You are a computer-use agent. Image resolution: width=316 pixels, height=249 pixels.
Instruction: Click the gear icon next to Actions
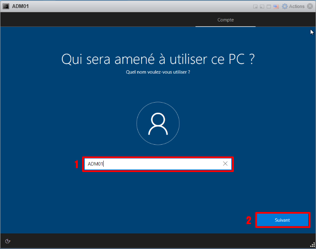click(x=285, y=6)
